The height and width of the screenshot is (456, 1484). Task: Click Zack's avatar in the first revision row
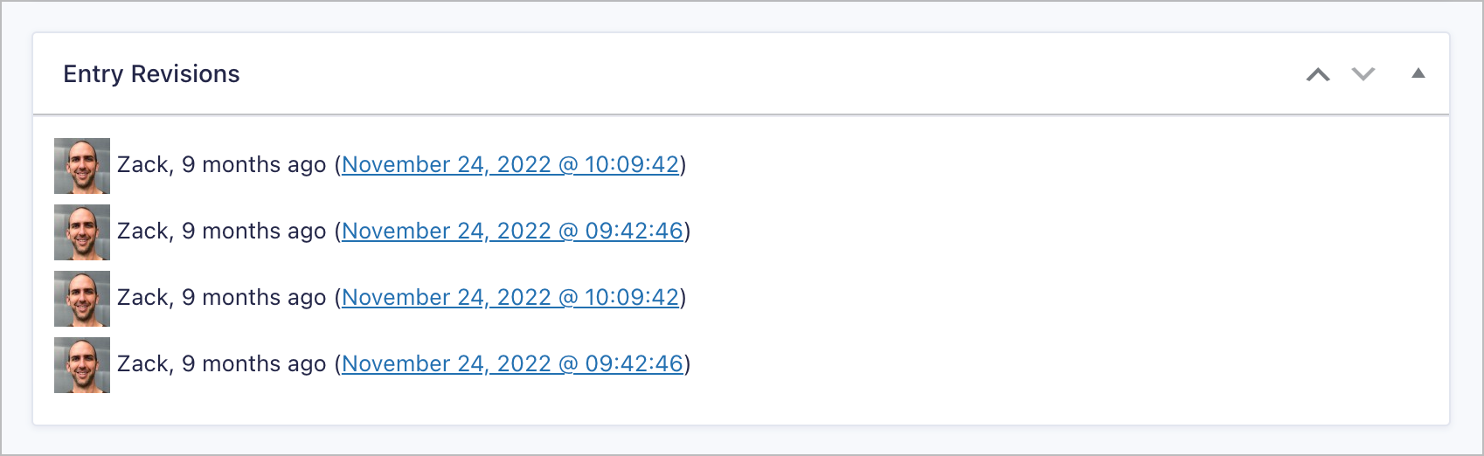[82, 165]
